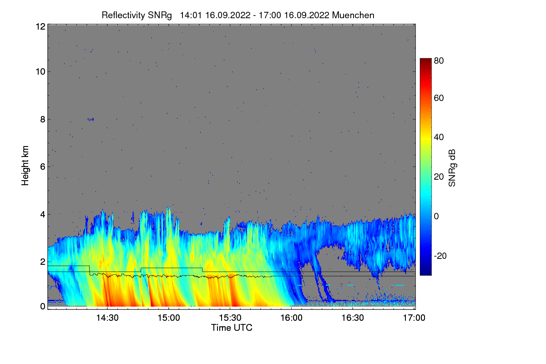Click the 8 km height tick label
Image resolution: width=546 pixels, height=364 pixels.
pyautogui.click(x=42, y=119)
